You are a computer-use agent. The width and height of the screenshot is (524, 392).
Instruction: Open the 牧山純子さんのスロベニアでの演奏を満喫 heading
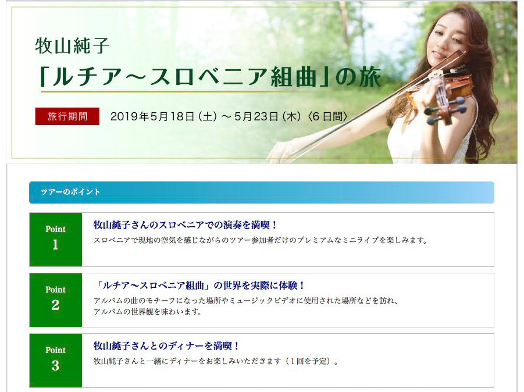coord(186,225)
